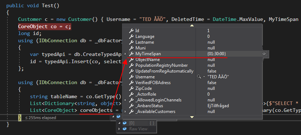Click the _ActorRole value 0
This screenshot has width=301, height=135.
(209, 94)
